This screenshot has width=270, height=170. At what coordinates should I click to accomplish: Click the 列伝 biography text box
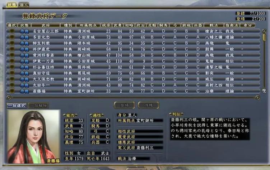210,128
